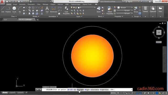Click the Undo arrow
The height and width of the screenshot is (95, 168).
click(x=22, y=2)
